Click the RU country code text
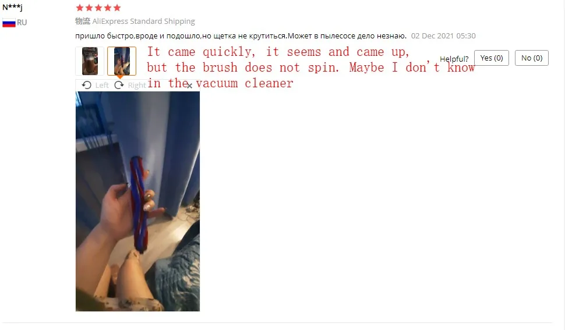This screenshot has width=565, height=330. [x=22, y=23]
